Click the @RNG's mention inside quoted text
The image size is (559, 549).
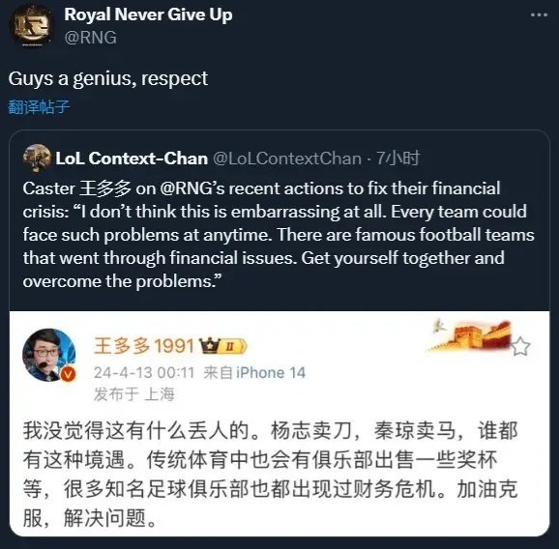pyautogui.click(x=192, y=188)
